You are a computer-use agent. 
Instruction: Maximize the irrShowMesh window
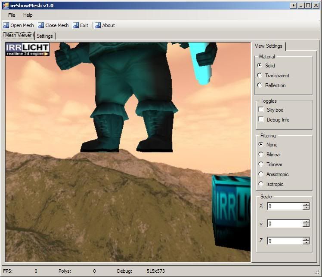(308, 6)
